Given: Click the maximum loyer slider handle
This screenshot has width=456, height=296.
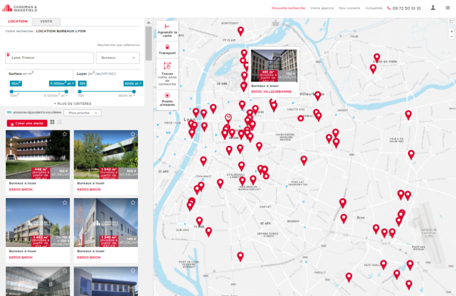Looking at the screenshot, I should 134,92.
